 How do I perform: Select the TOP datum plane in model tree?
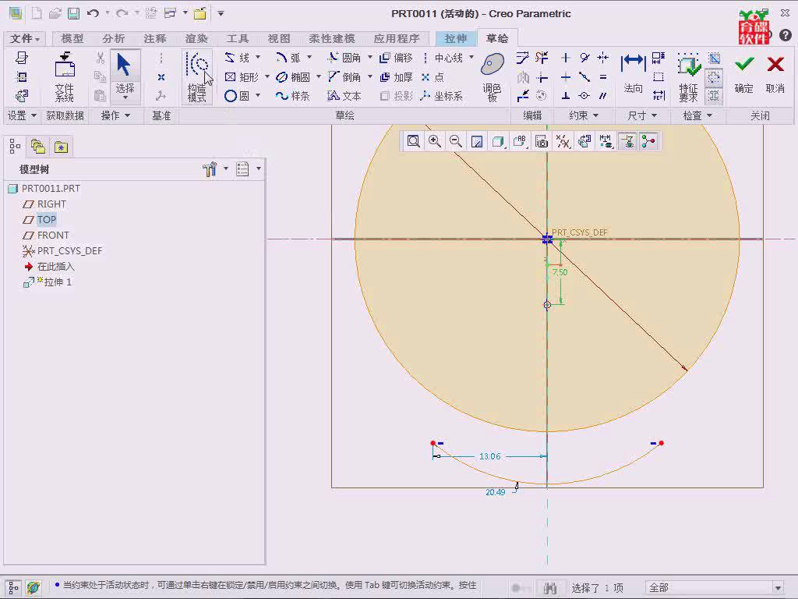46,219
